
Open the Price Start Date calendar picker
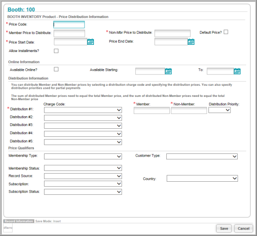90,42
